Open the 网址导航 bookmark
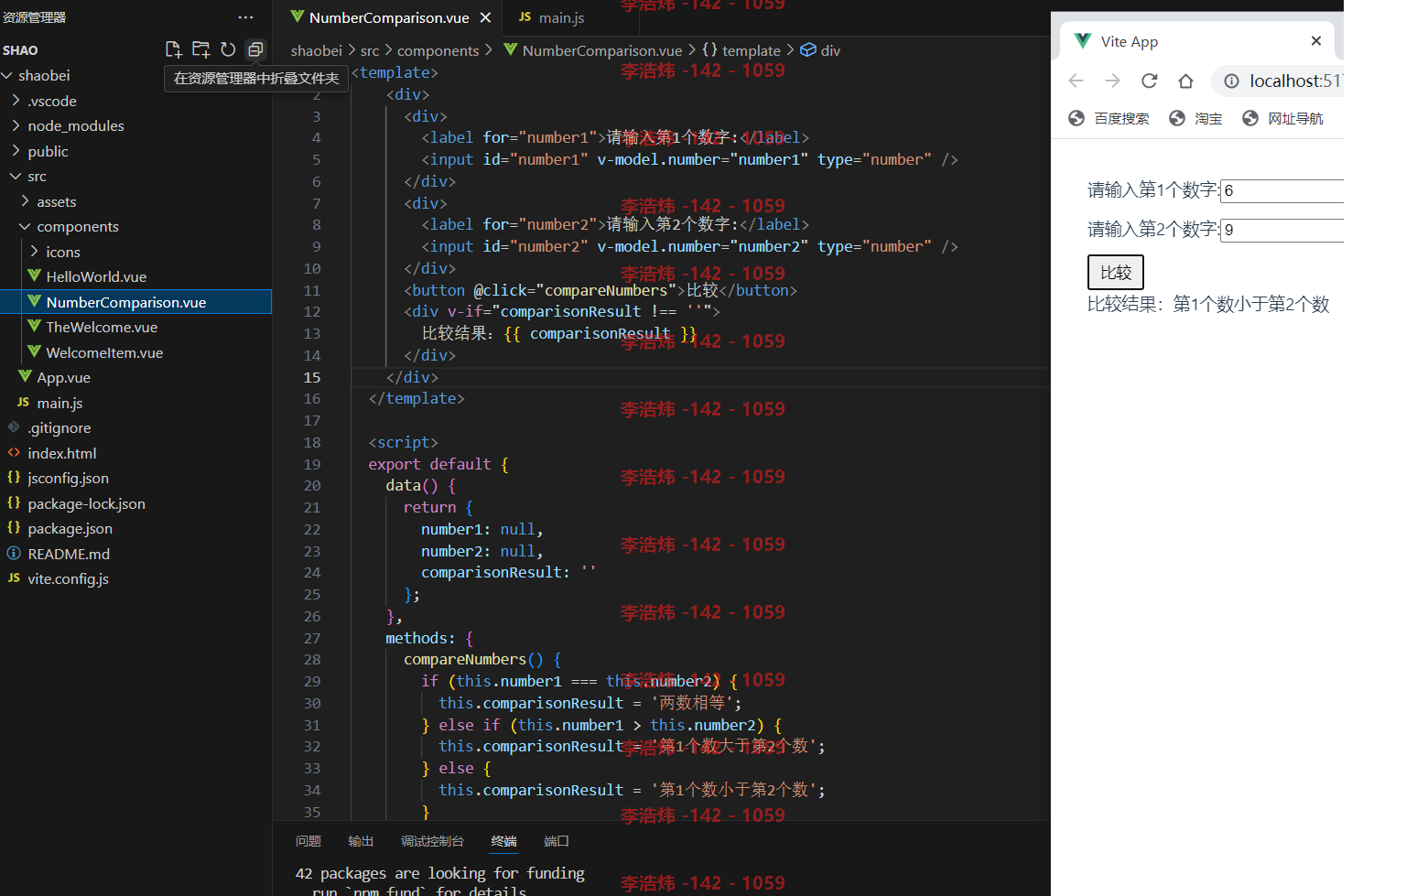Viewport: 1406px width, 896px height. click(1282, 118)
